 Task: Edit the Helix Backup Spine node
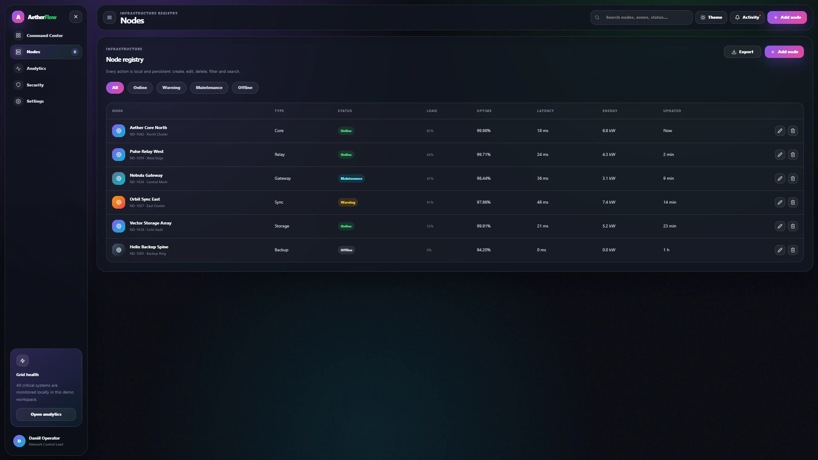(x=780, y=250)
